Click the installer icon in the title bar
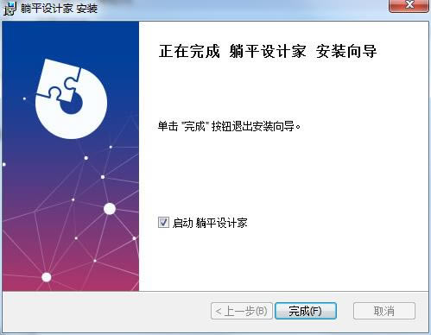The height and width of the screenshot is (335, 431). (10, 9)
